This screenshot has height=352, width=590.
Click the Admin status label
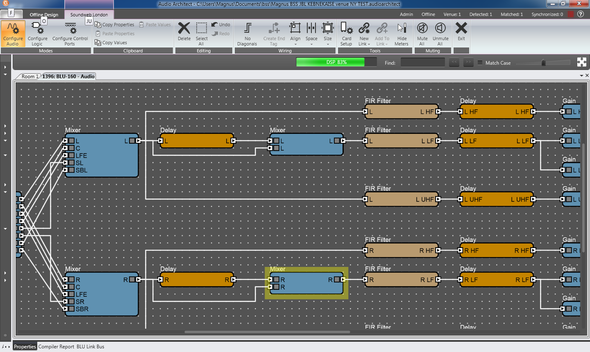point(406,14)
